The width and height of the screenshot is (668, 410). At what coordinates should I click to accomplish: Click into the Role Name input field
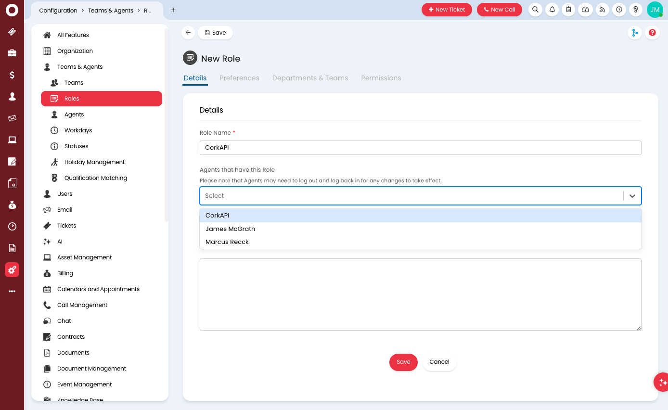tap(420, 148)
